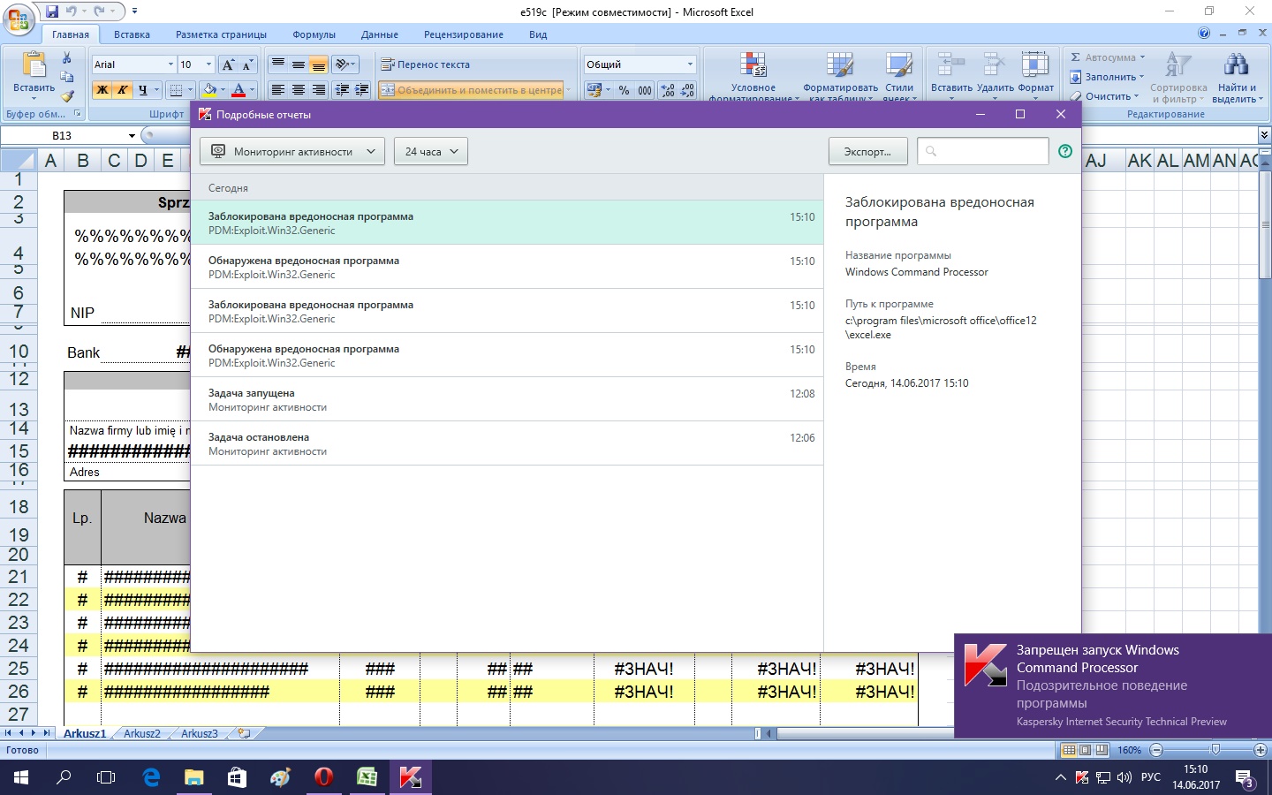Open the font size 10 dropdown
The image size is (1272, 795).
pyautogui.click(x=208, y=64)
